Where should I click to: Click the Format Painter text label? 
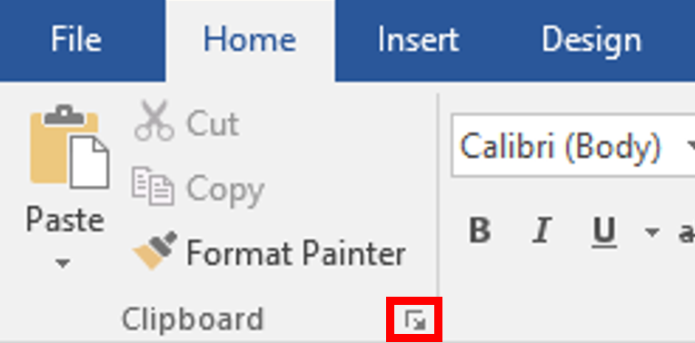coord(296,253)
